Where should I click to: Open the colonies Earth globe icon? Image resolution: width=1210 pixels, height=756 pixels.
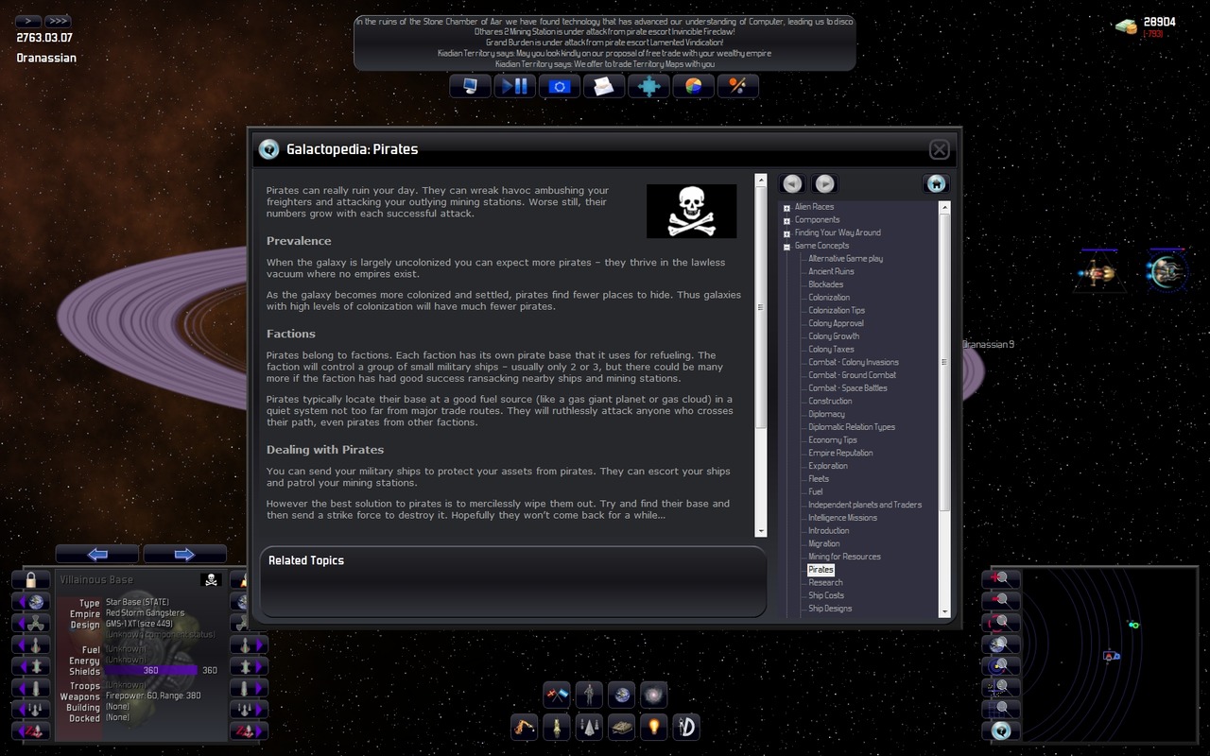pyautogui.click(x=621, y=696)
